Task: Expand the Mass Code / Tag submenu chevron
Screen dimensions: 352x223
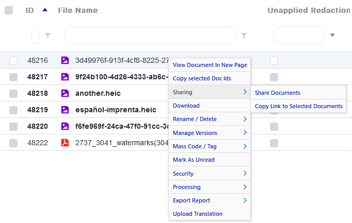Action: point(245,146)
